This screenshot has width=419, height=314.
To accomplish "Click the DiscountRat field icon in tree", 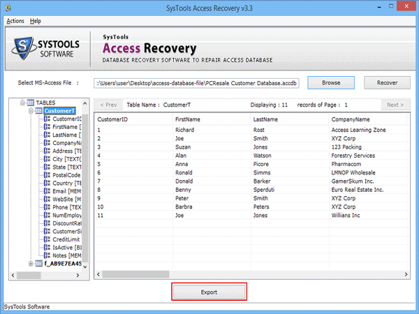I will point(47,223).
